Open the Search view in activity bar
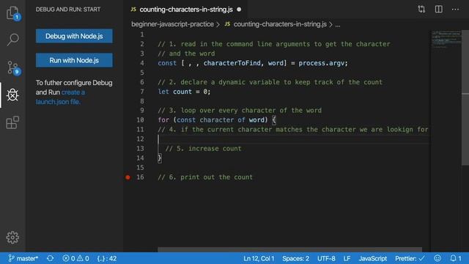Image resolution: width=469 pixels, height=264 pixels. (12, 40)
